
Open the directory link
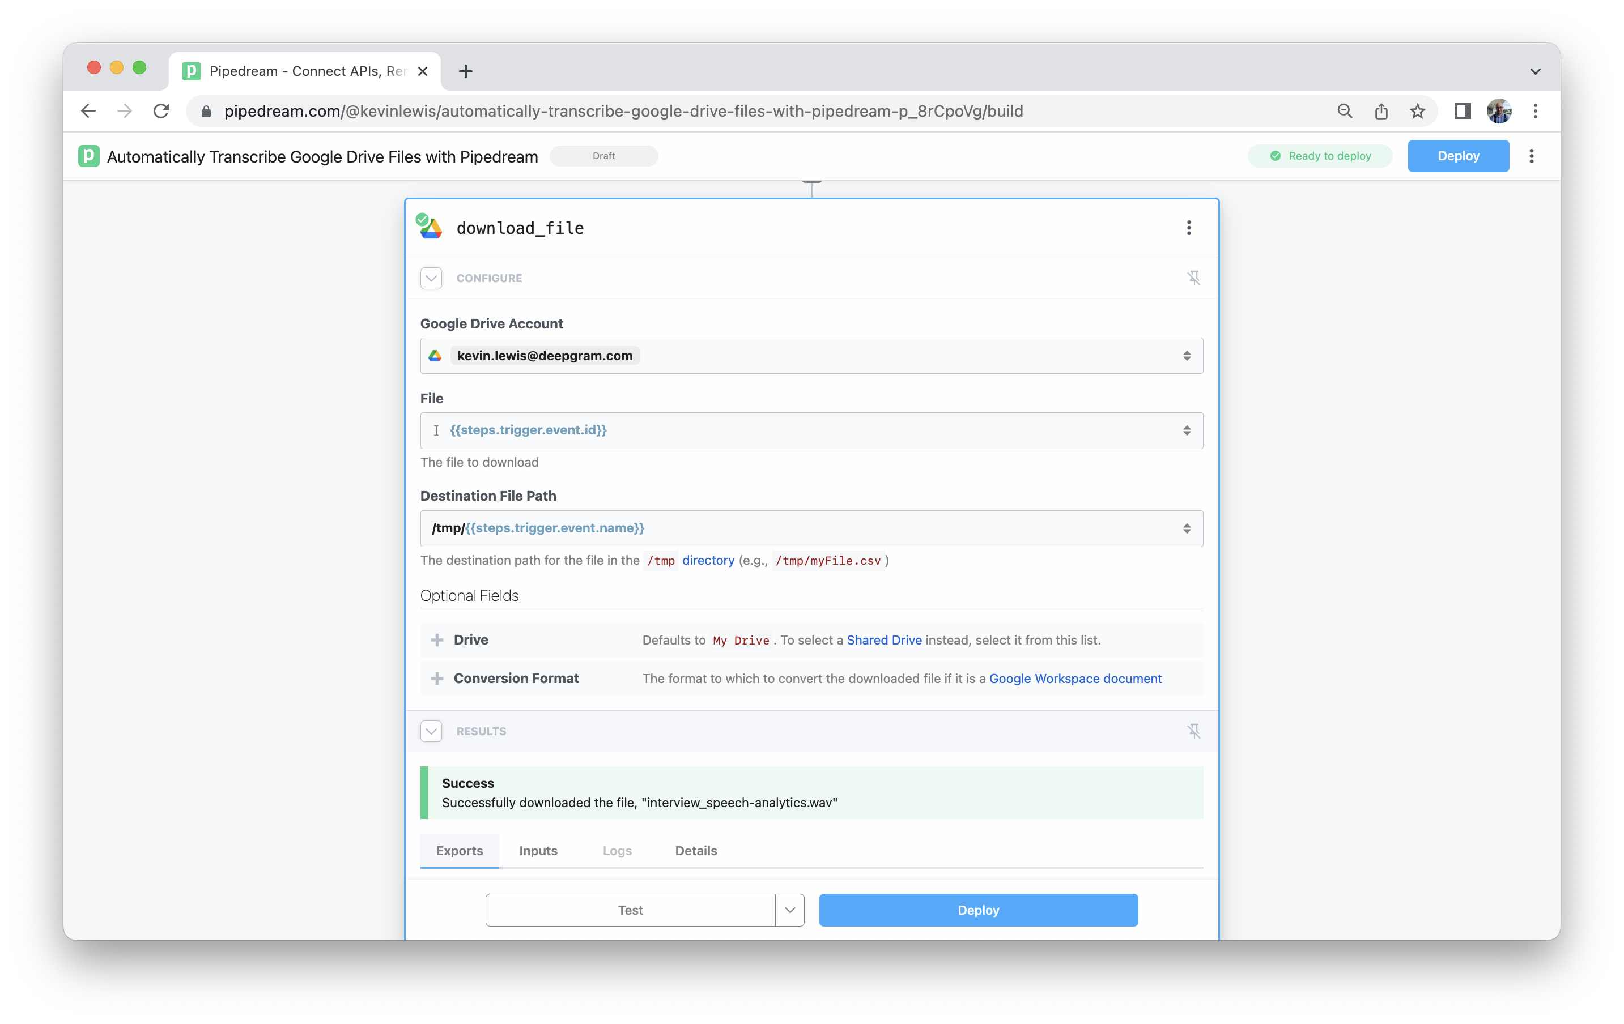[x=708, y=560]
